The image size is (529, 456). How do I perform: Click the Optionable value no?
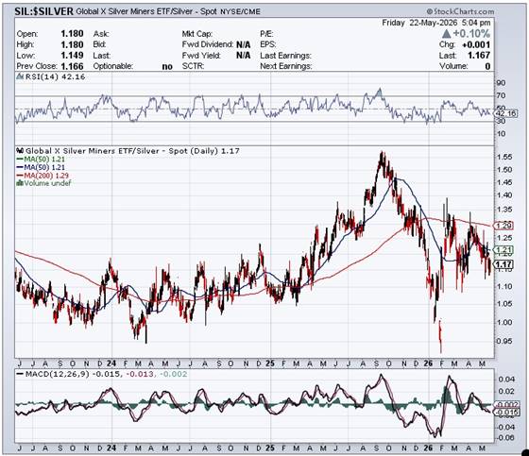tap(167, 66)
